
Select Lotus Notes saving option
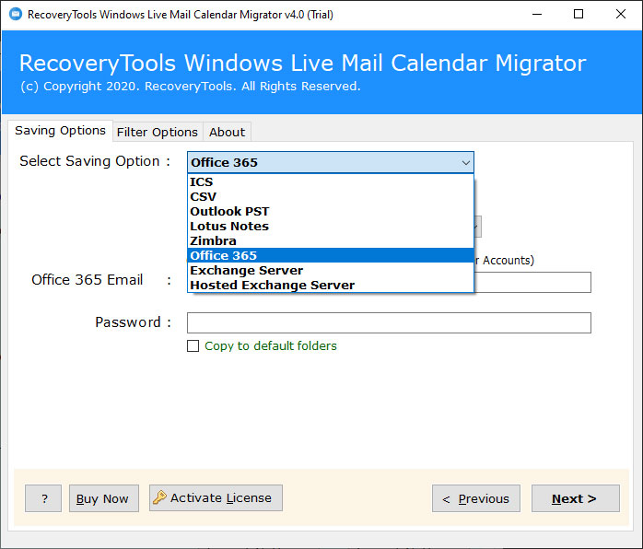[331, 227]
